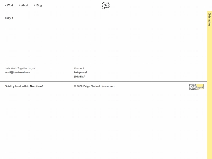The image size is (212, 159).
Task: Open the Blog page in navigation
Action: 38,5
